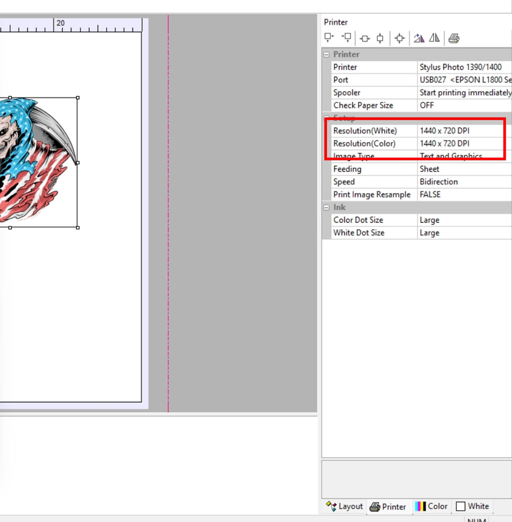Collapse the Printer property group

326,55
